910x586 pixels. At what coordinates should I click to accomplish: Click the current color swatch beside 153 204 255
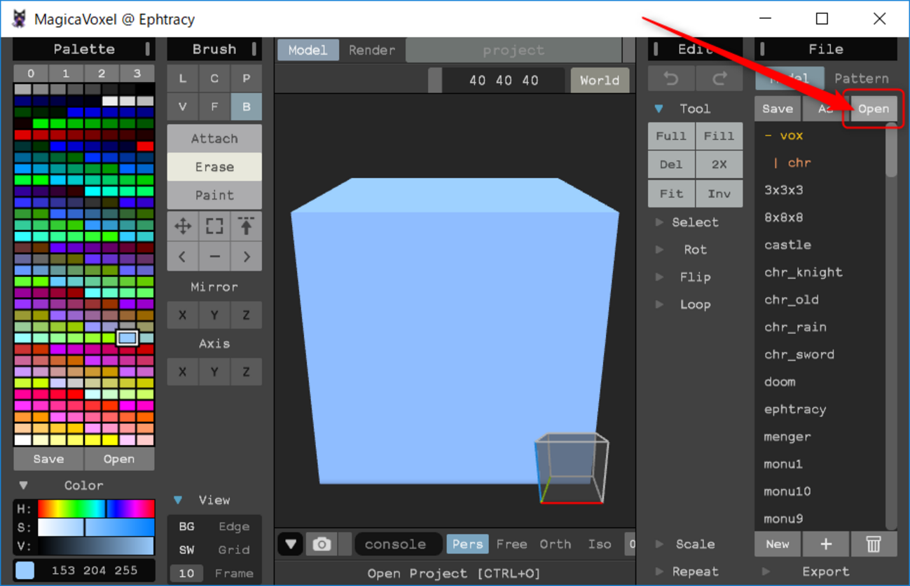[25, 571]
